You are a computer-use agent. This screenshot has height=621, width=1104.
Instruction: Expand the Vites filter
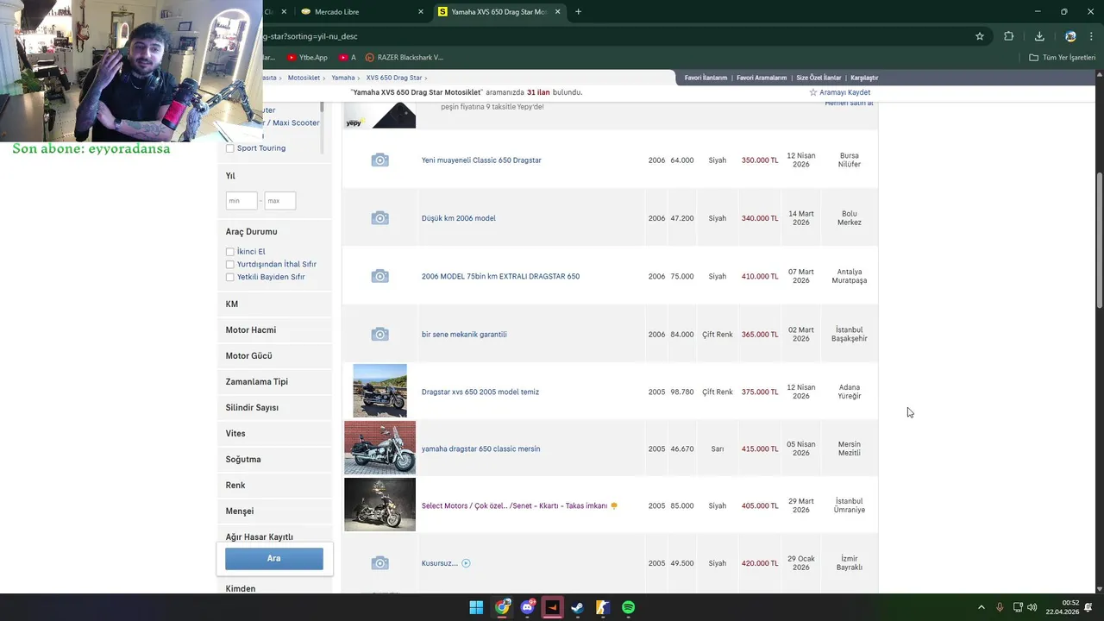pos(274,434)
